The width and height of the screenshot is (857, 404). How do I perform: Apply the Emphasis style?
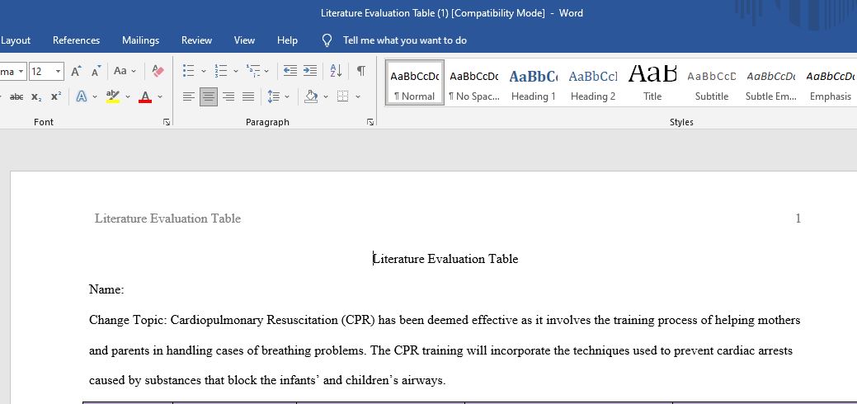click(x=831, y=83)
